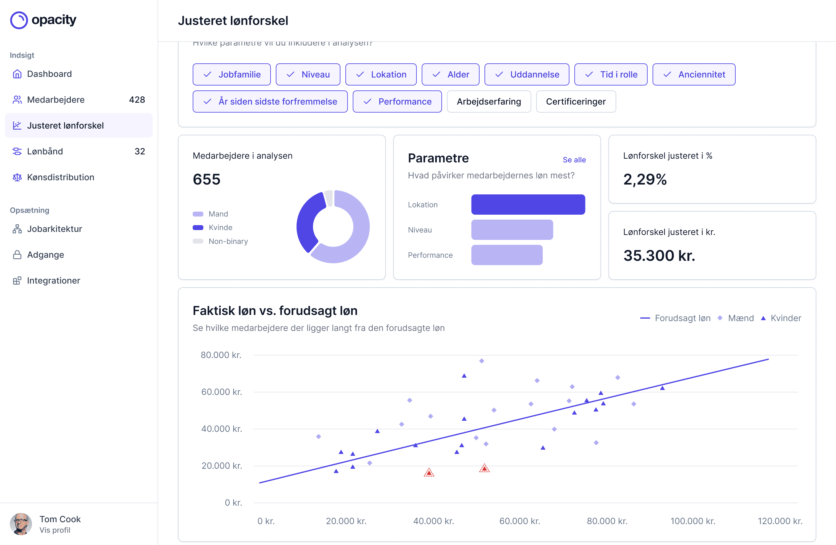Toggle off the Performance parameter
836x545 pixels.
pyautogui.click(x=397, y=101)
